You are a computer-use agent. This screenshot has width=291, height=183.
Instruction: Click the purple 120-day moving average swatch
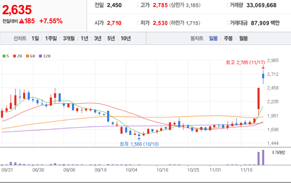(x=40, y=56)
